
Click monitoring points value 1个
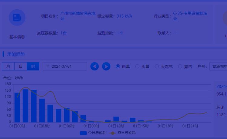tap(120, 33)
